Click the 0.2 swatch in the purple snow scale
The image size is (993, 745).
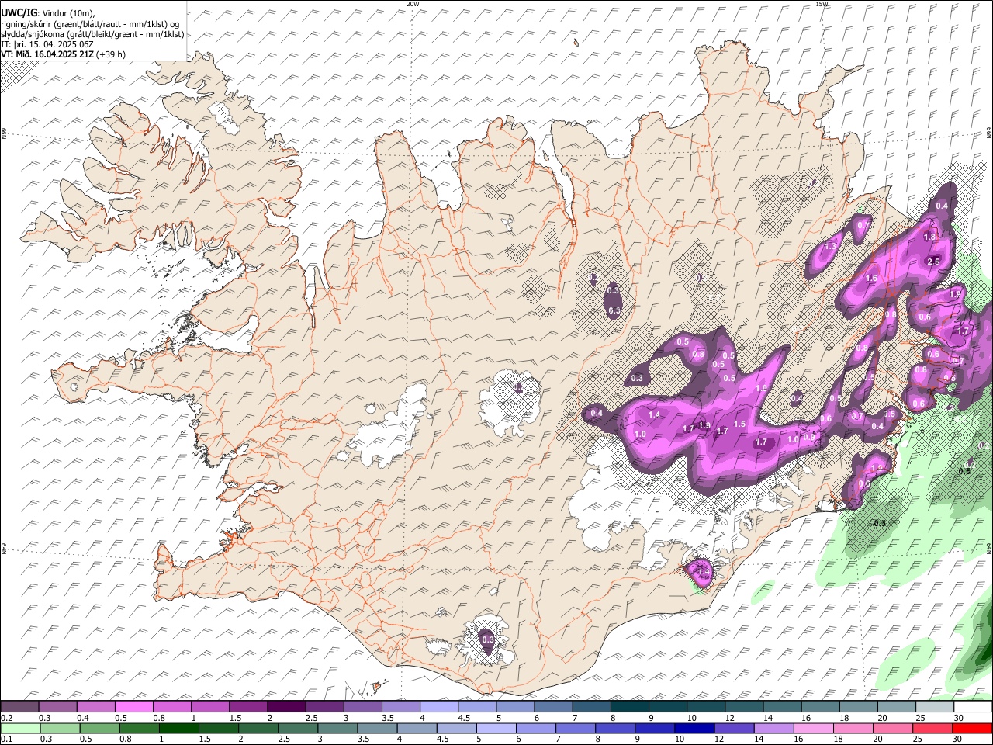coord(20,707)
